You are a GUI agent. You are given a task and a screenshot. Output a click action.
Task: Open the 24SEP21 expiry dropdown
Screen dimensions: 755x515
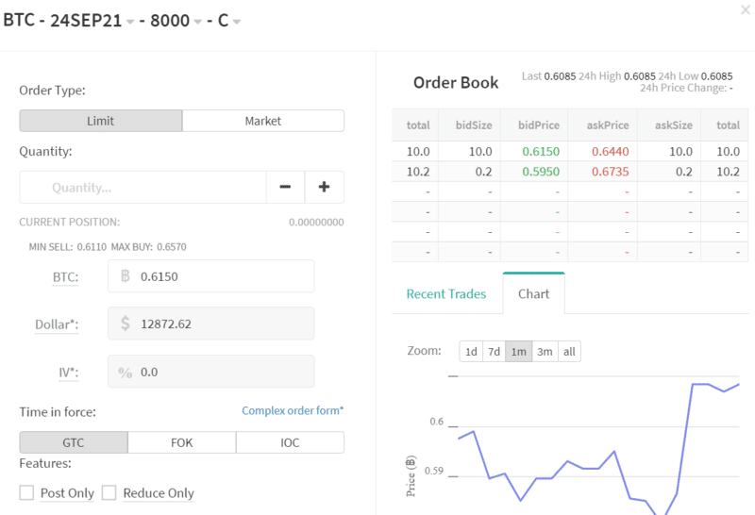[x=130, y=22]
